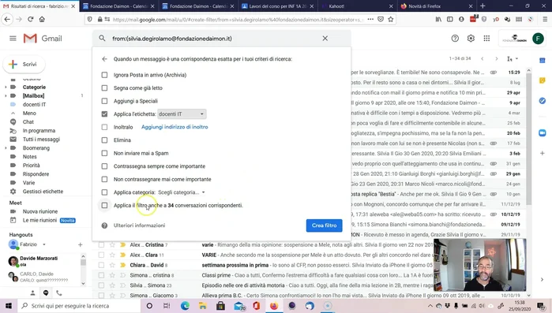Click the Crea filtro button
The height and width of the screenshot is (313, 552).
(325, 225)
